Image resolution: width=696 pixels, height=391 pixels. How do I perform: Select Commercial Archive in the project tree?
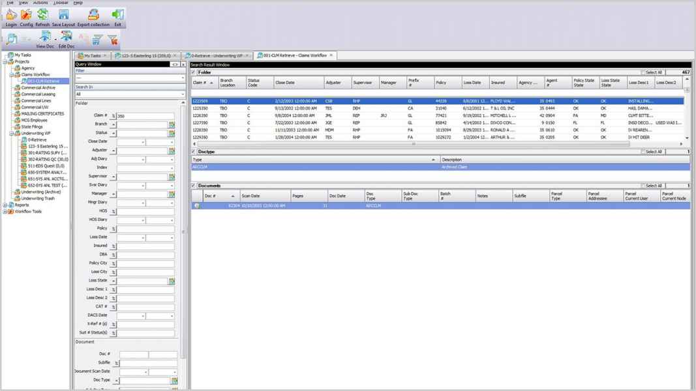38,88
